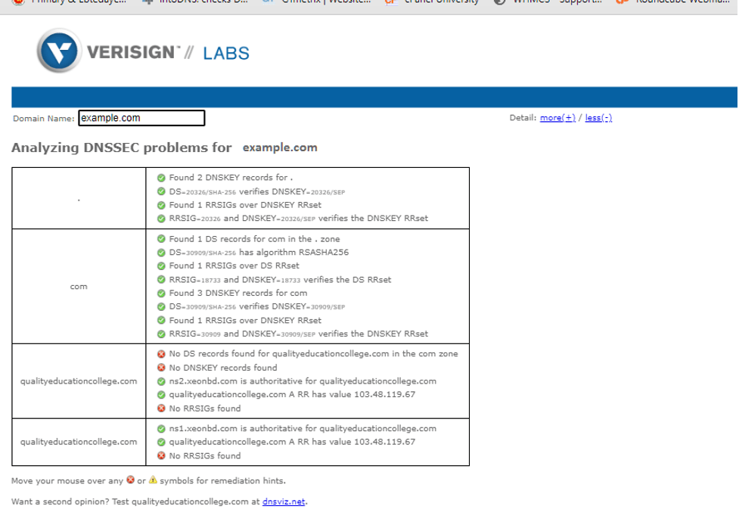The image size is (739, 531).
Task: Click 'Found 2 DNSKEY records for .' text
Action: [231, 178]
